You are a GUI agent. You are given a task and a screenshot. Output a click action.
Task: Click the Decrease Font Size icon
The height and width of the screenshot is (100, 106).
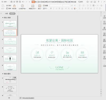point(75,6)
